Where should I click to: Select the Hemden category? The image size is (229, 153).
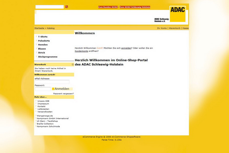click(x=43, y=45)
